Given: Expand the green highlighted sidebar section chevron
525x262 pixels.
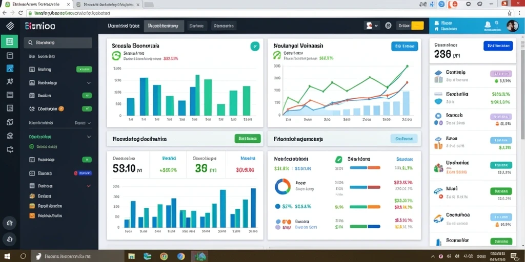Looking at the screenshot, I should 89,137.
